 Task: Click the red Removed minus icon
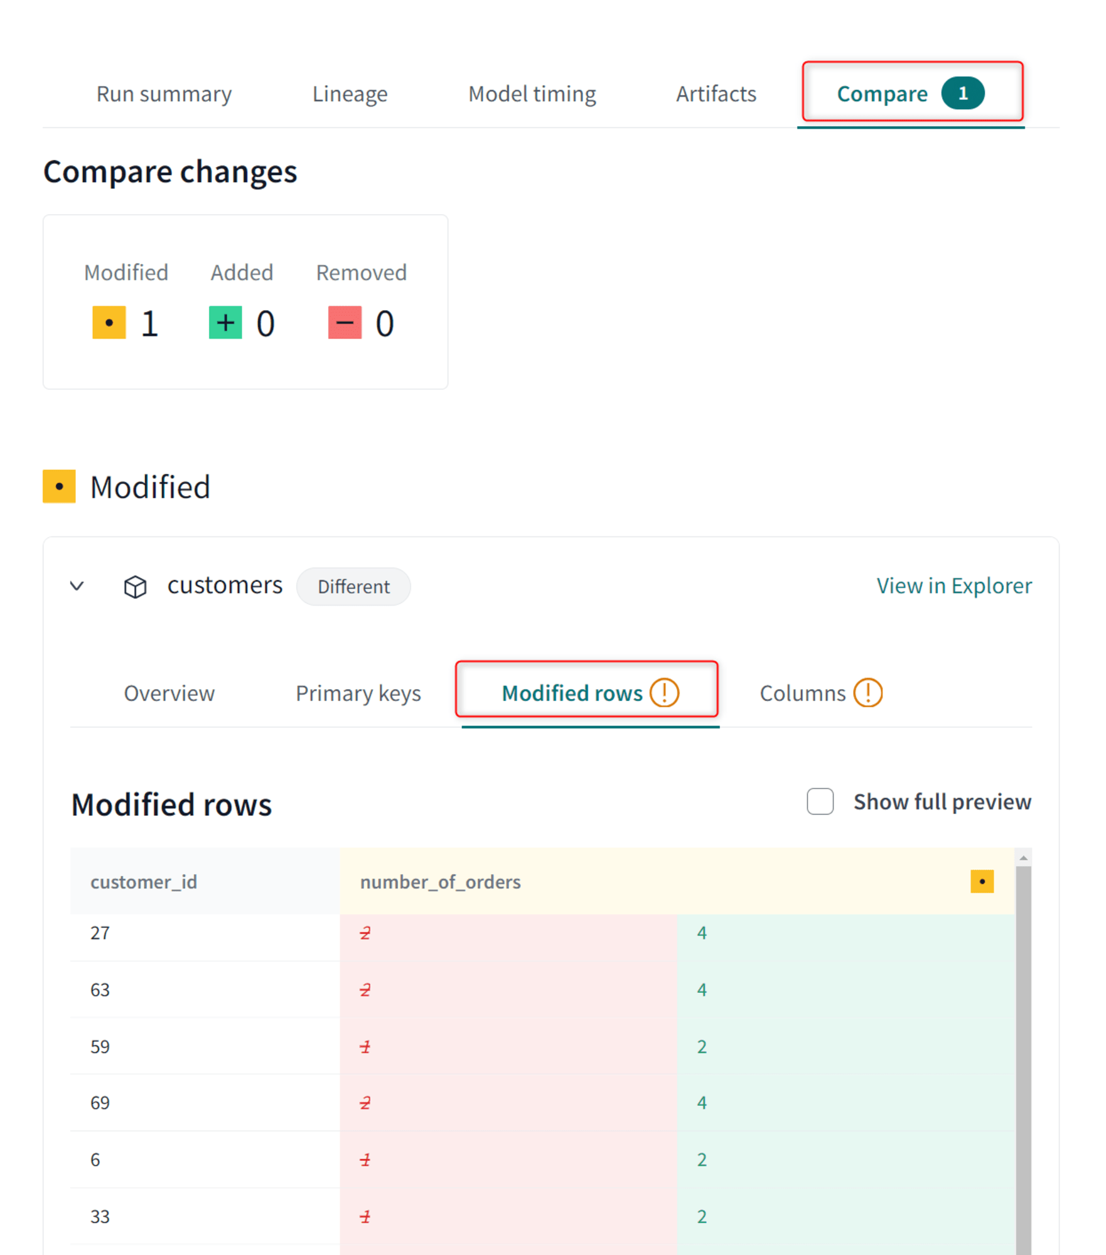[x=345, y=323]
